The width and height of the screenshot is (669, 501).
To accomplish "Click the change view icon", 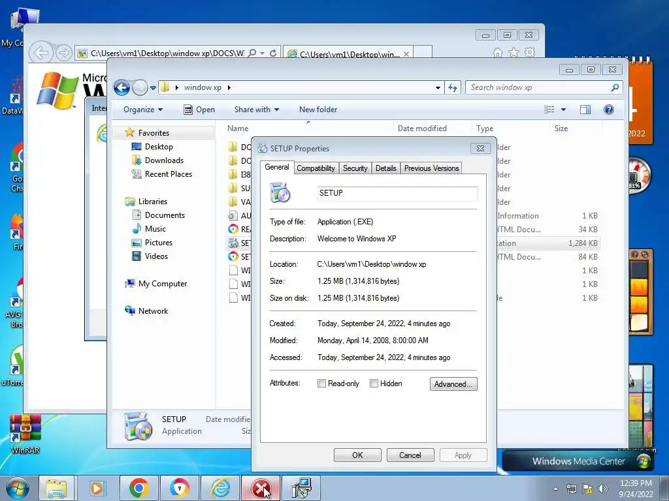I will [x=549, y=110].
